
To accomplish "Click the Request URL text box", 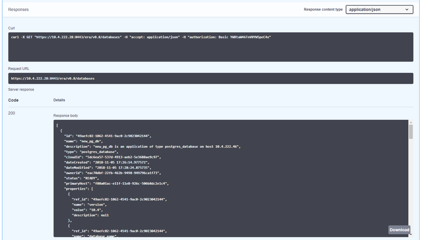I will pos(211,79).
